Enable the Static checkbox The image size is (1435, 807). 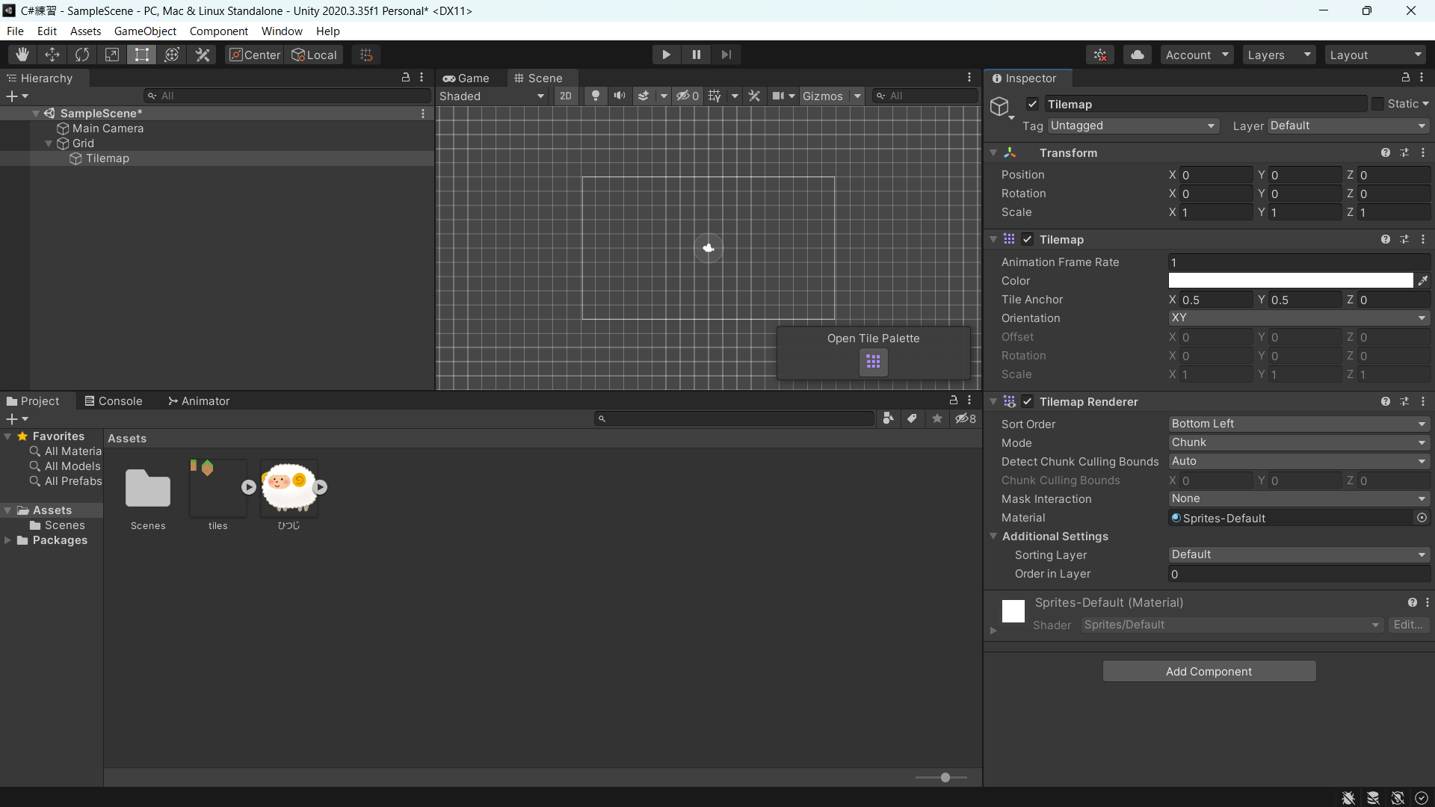[1377, 104]
